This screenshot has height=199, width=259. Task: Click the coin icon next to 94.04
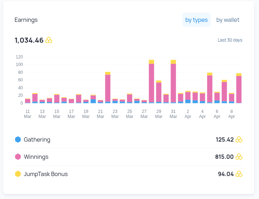(x=239, y=174)
